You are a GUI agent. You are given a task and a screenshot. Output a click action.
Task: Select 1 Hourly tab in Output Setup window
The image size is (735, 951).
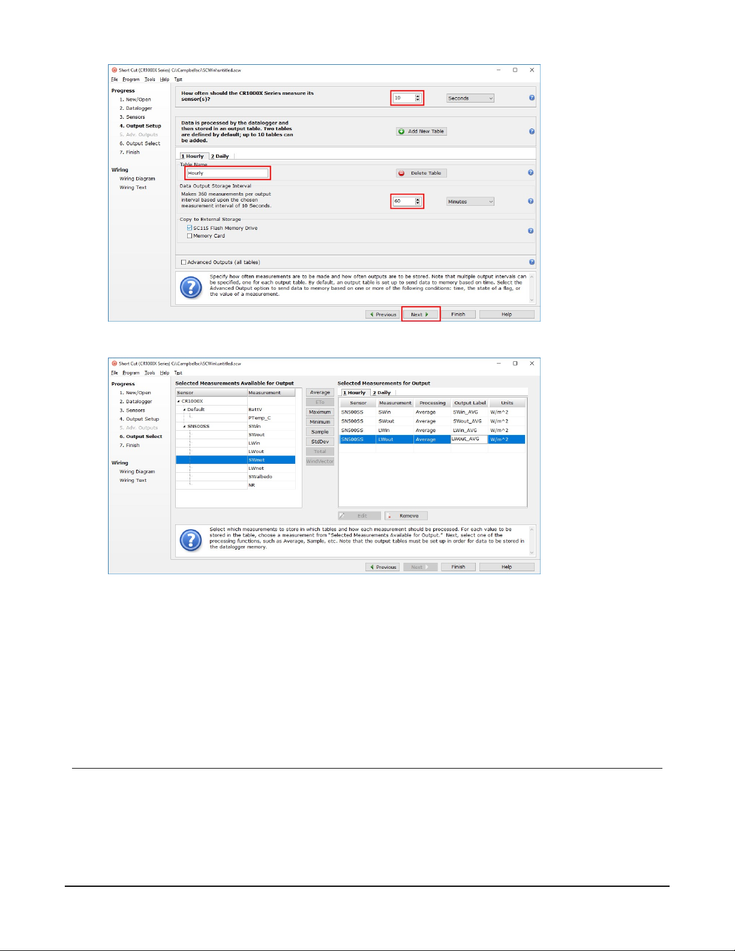pyautogui.click(x=193, y=157)
